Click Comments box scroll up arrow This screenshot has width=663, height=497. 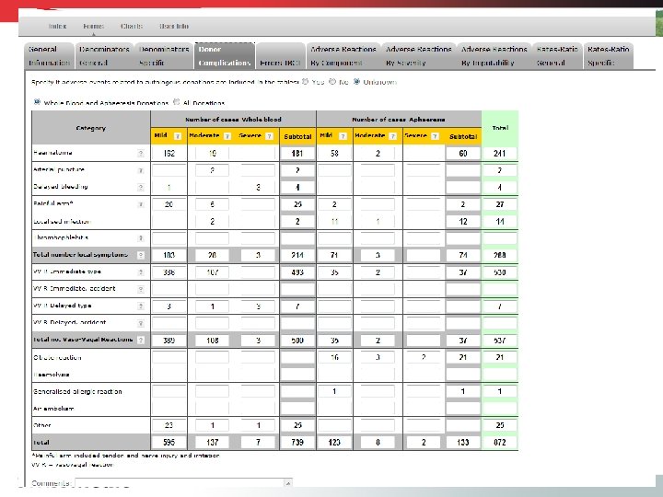(288, 482)
